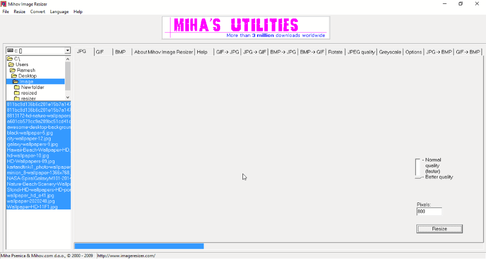
Task: Click the blue progress bar
Action: click(139, 246)
